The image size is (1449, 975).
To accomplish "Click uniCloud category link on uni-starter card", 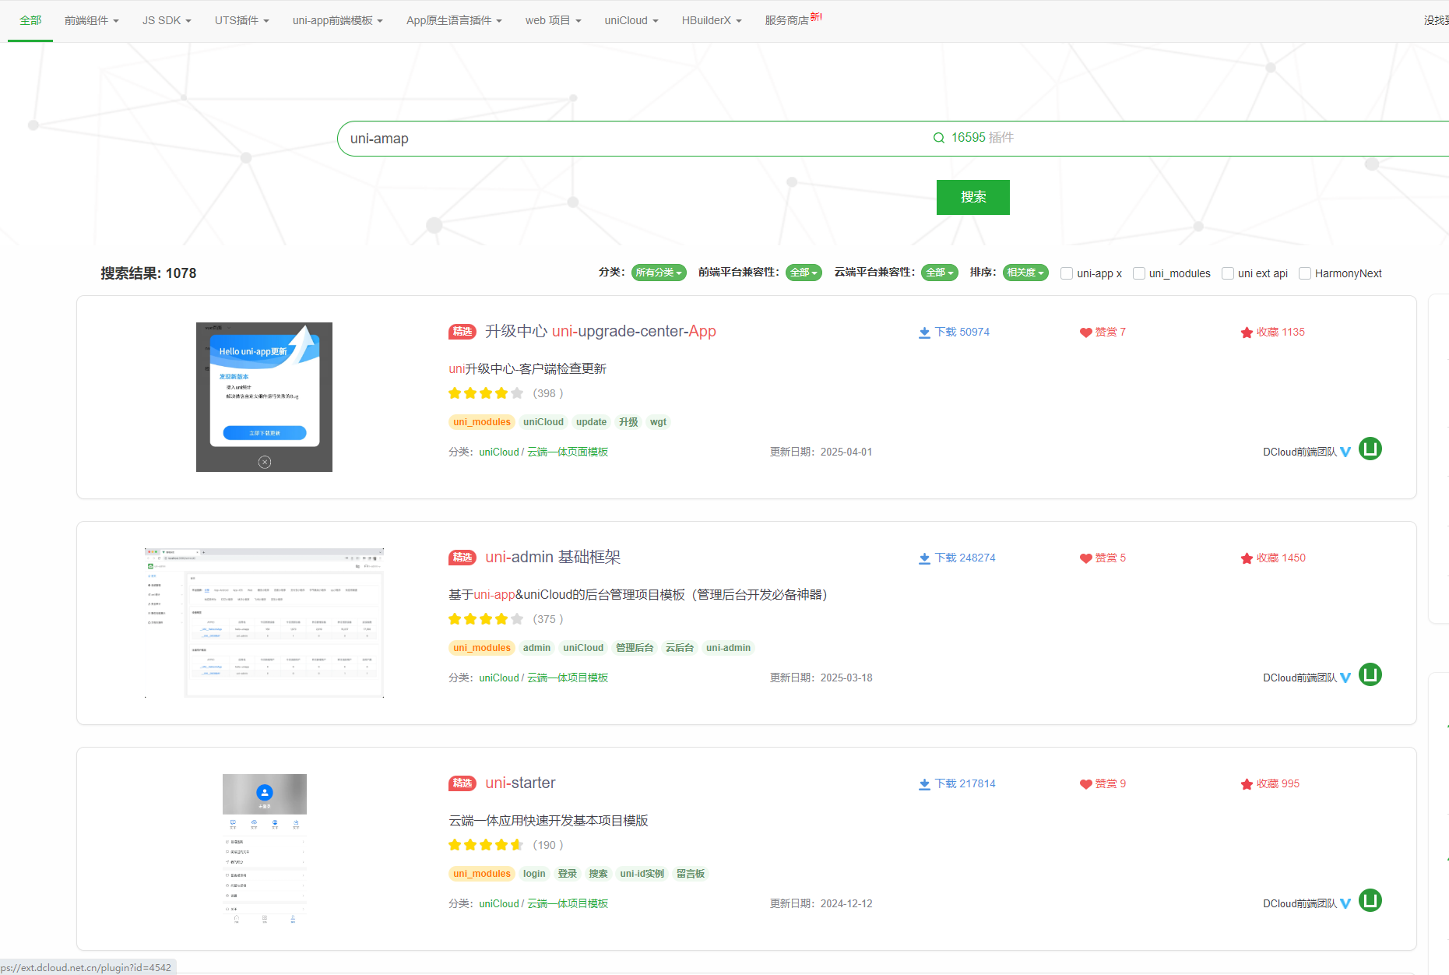I will point(498,904).
